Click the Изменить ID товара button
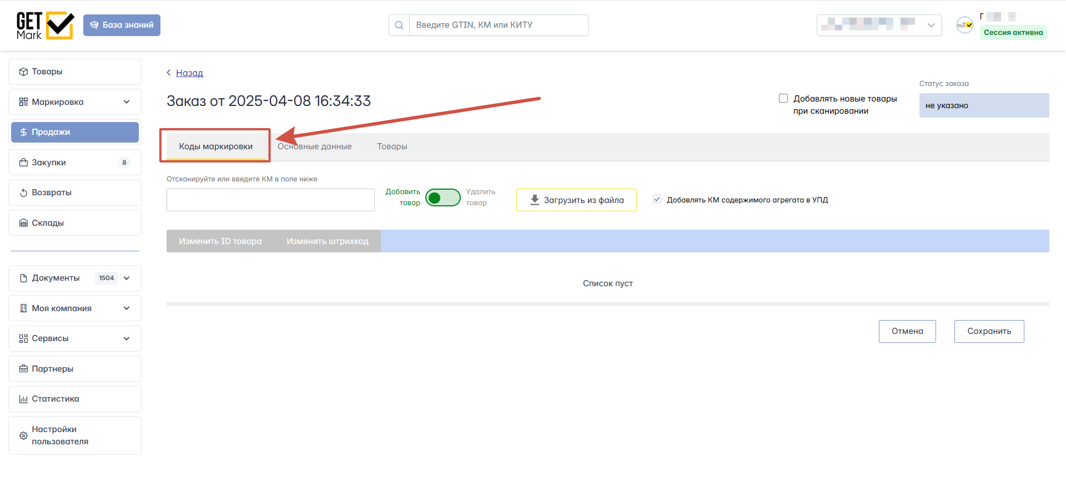 tap(220, 241)
